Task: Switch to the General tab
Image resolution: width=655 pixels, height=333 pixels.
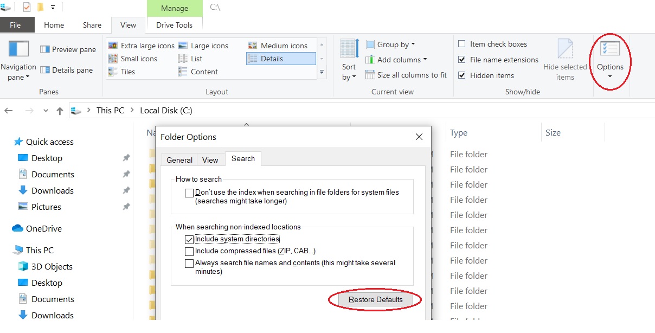Action: (179, 159)
